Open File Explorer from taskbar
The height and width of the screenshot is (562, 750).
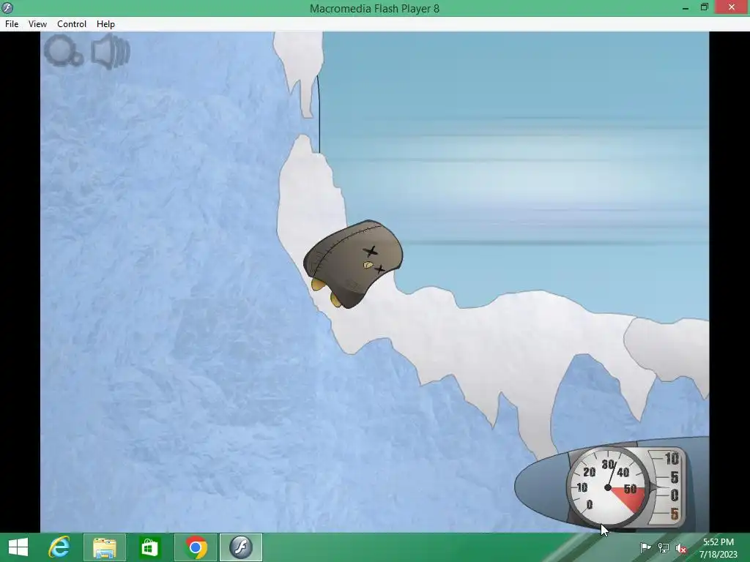click(104, 547)
